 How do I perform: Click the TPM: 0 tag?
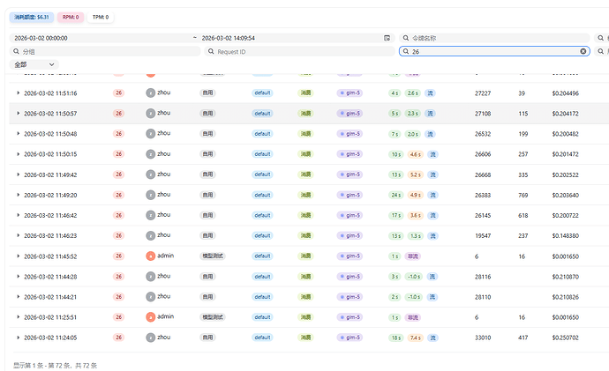[x=101, y=17]
